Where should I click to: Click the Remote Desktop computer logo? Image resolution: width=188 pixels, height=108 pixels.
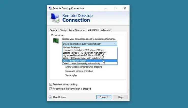55,18
